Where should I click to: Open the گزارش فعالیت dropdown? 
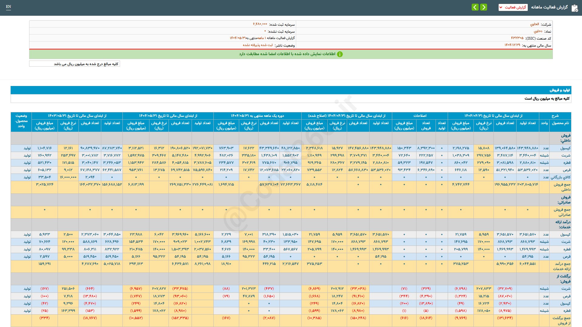coord(513,7)
